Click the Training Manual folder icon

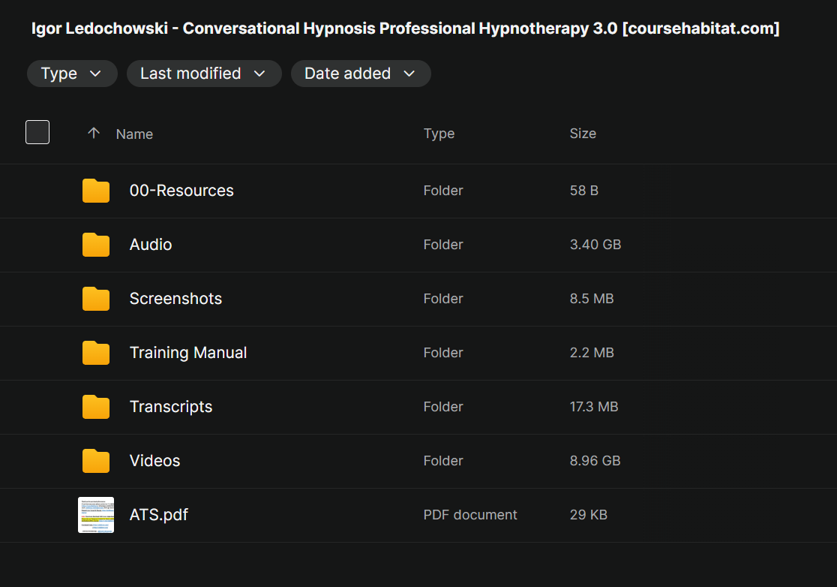click(96, 353)
